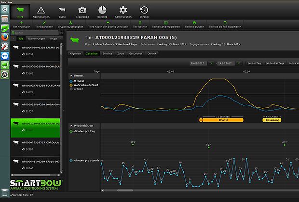
Task: Click the start date field 29.08.2017
Action: click(x=198, y=63)
